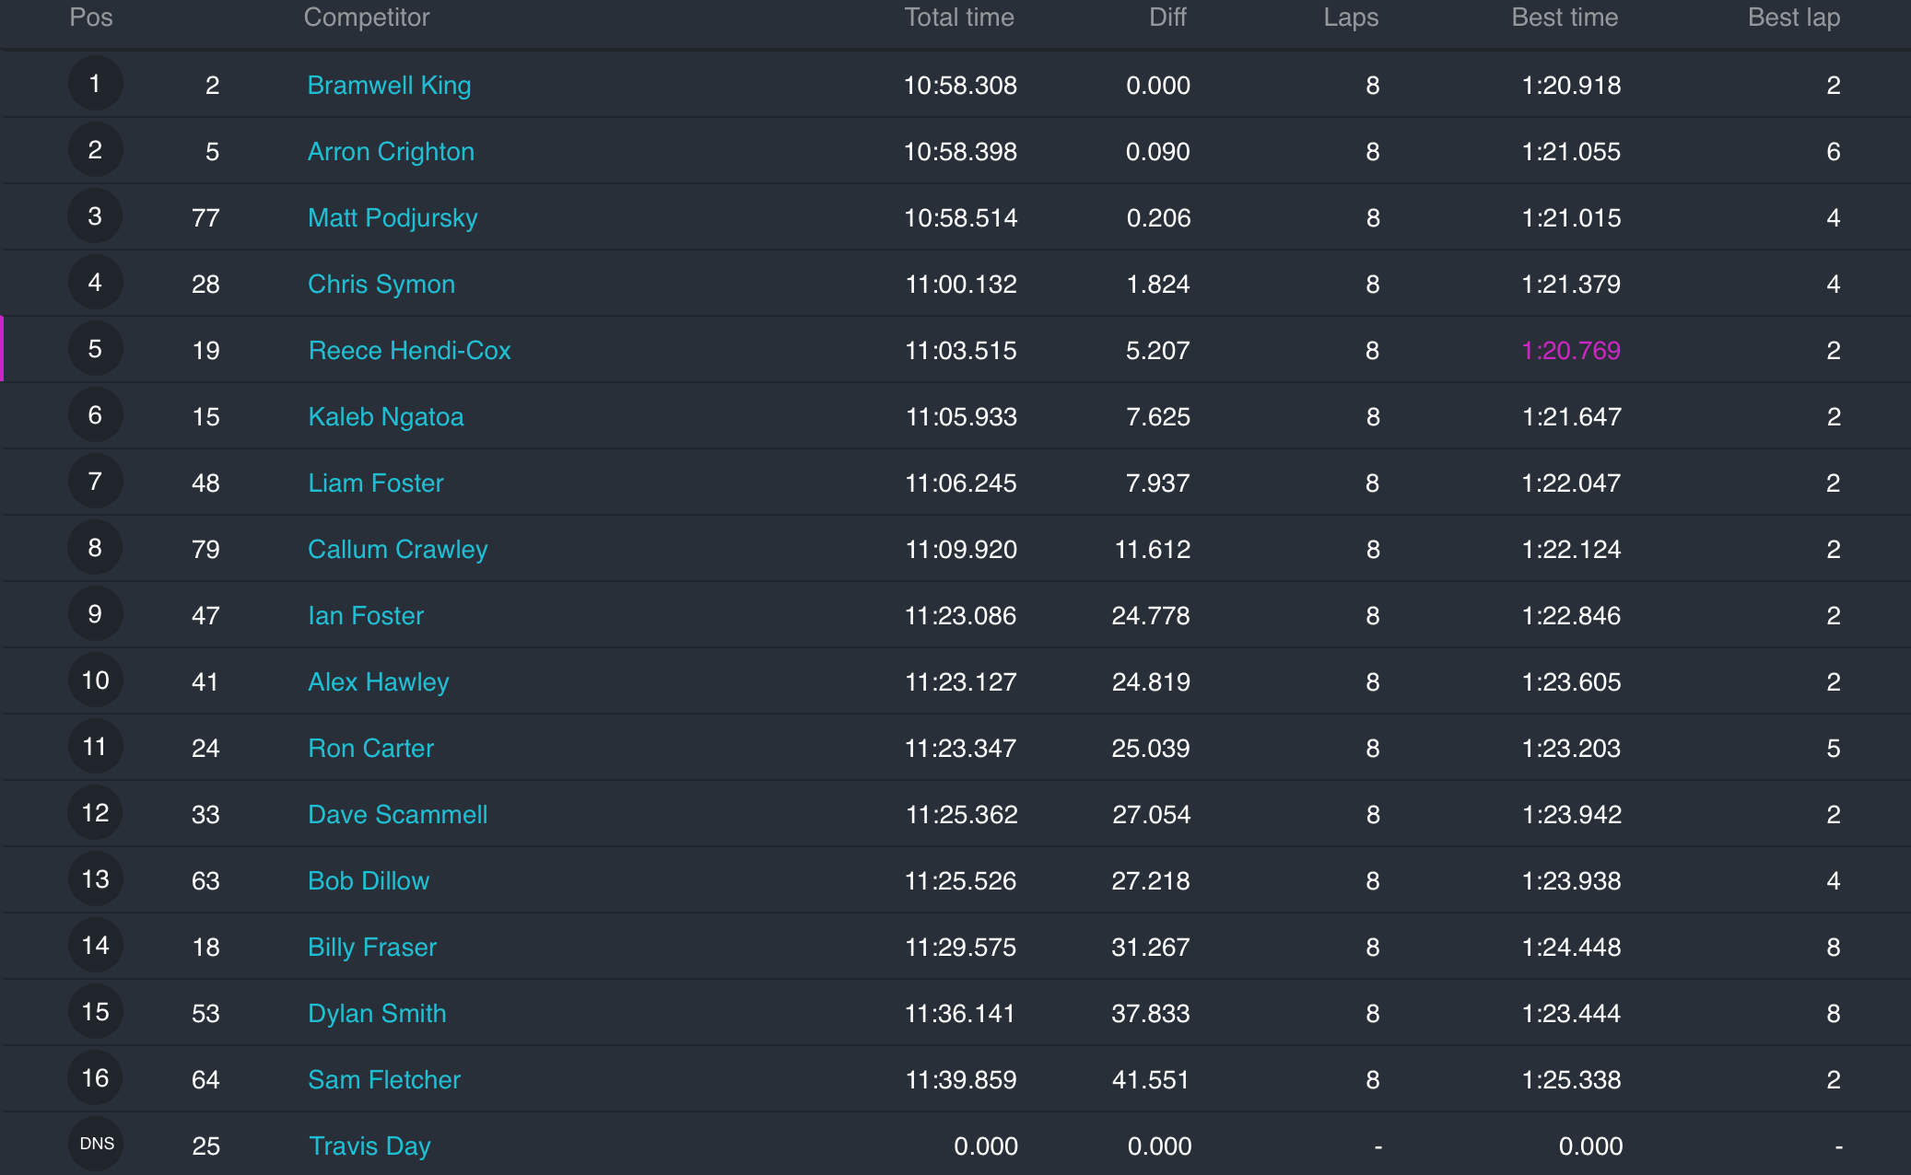1911x1175 pixels.
Task: Click the Kaleb Ngatoa link
Action: (x=386, y=417)
